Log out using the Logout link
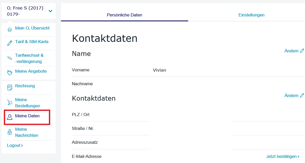 [x=15, y=146]
